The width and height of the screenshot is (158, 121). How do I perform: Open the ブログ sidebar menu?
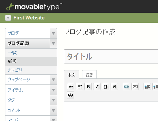coord(28,33)
